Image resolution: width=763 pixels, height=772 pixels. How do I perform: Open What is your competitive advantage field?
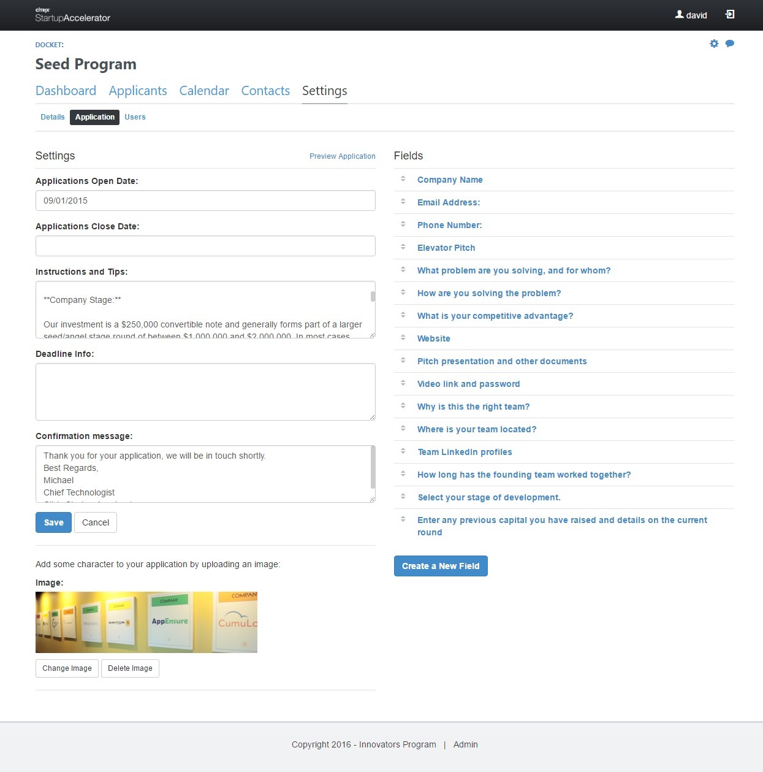(x=495, y=316)
